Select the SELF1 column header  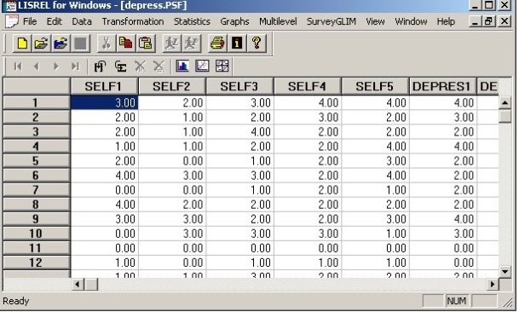coord(104,87)
